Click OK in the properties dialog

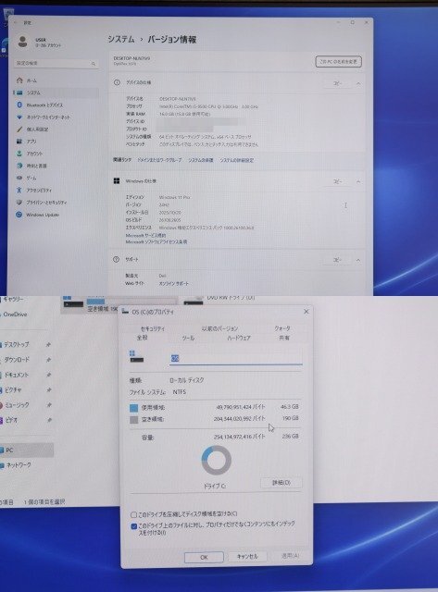[204, 557]
